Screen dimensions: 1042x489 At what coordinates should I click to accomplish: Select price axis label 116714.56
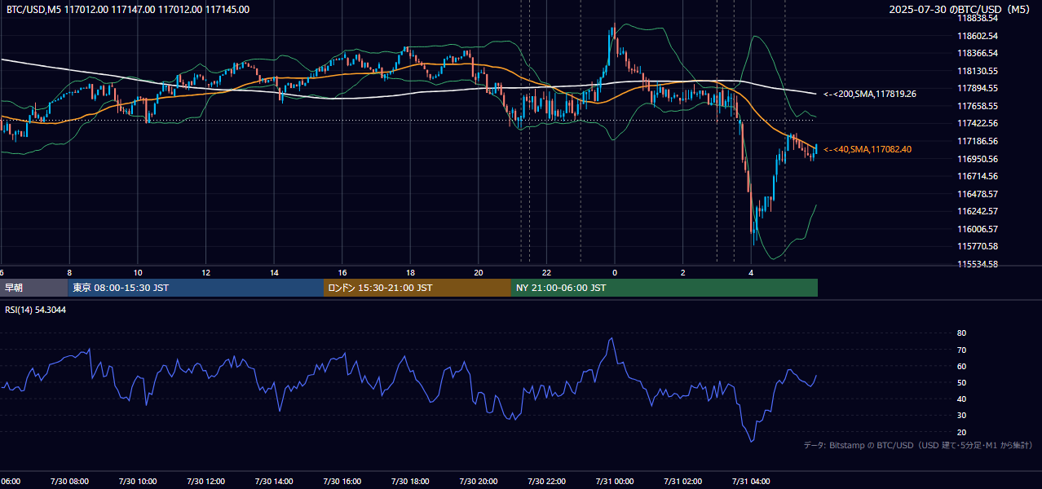click(978, 176)
